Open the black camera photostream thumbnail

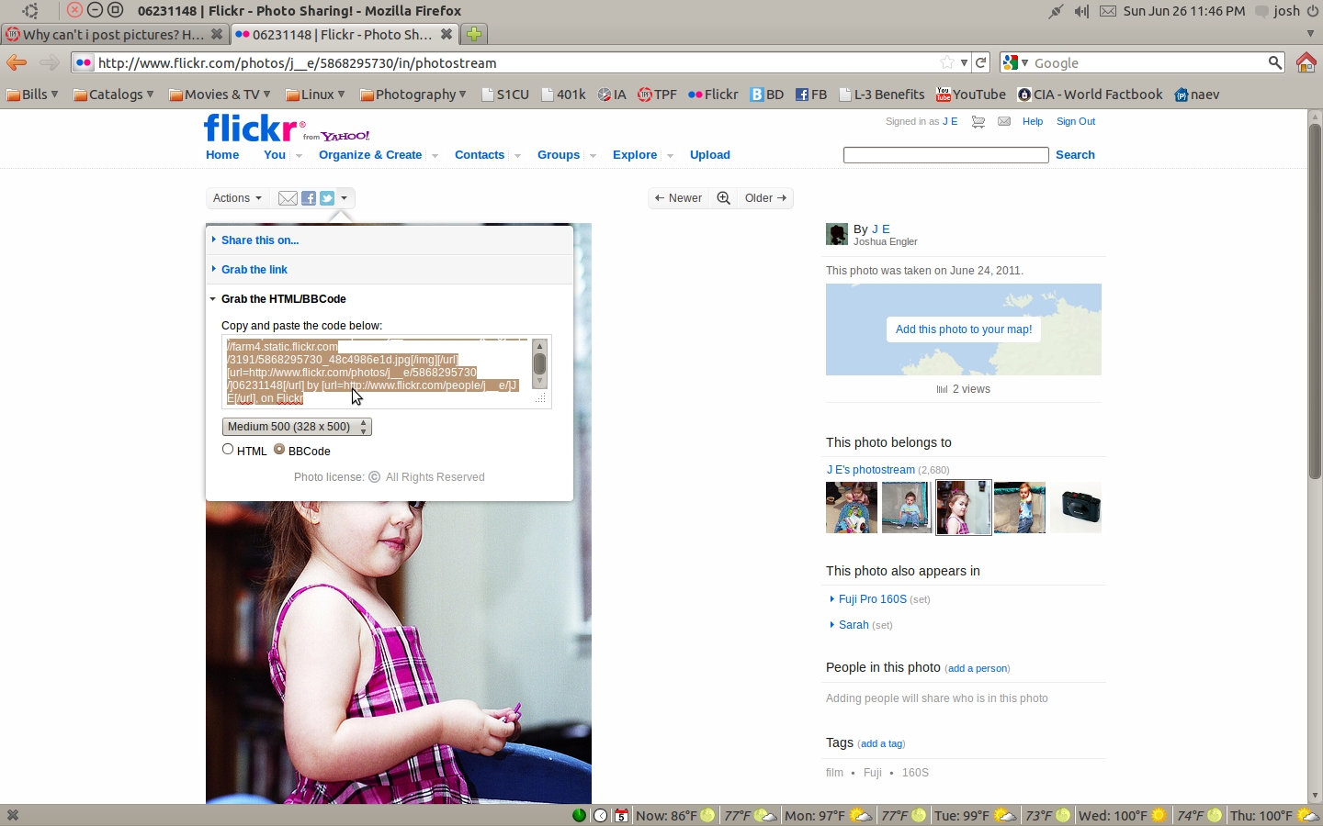(x=1076, y=508)
